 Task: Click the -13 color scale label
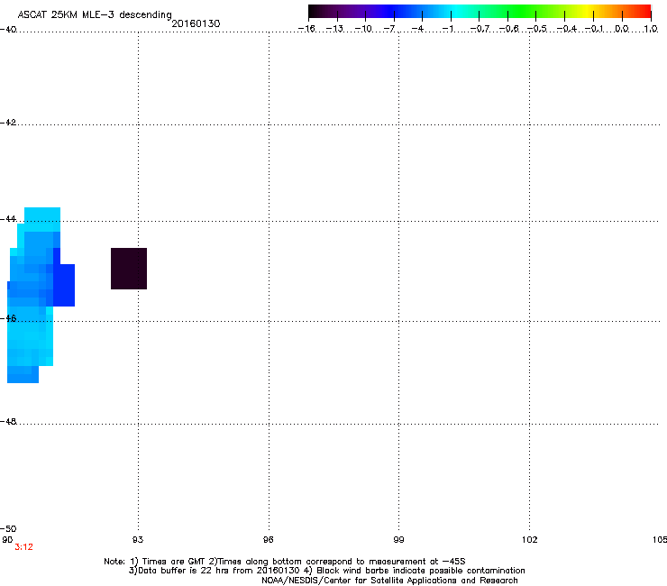[x=334, y=29]
